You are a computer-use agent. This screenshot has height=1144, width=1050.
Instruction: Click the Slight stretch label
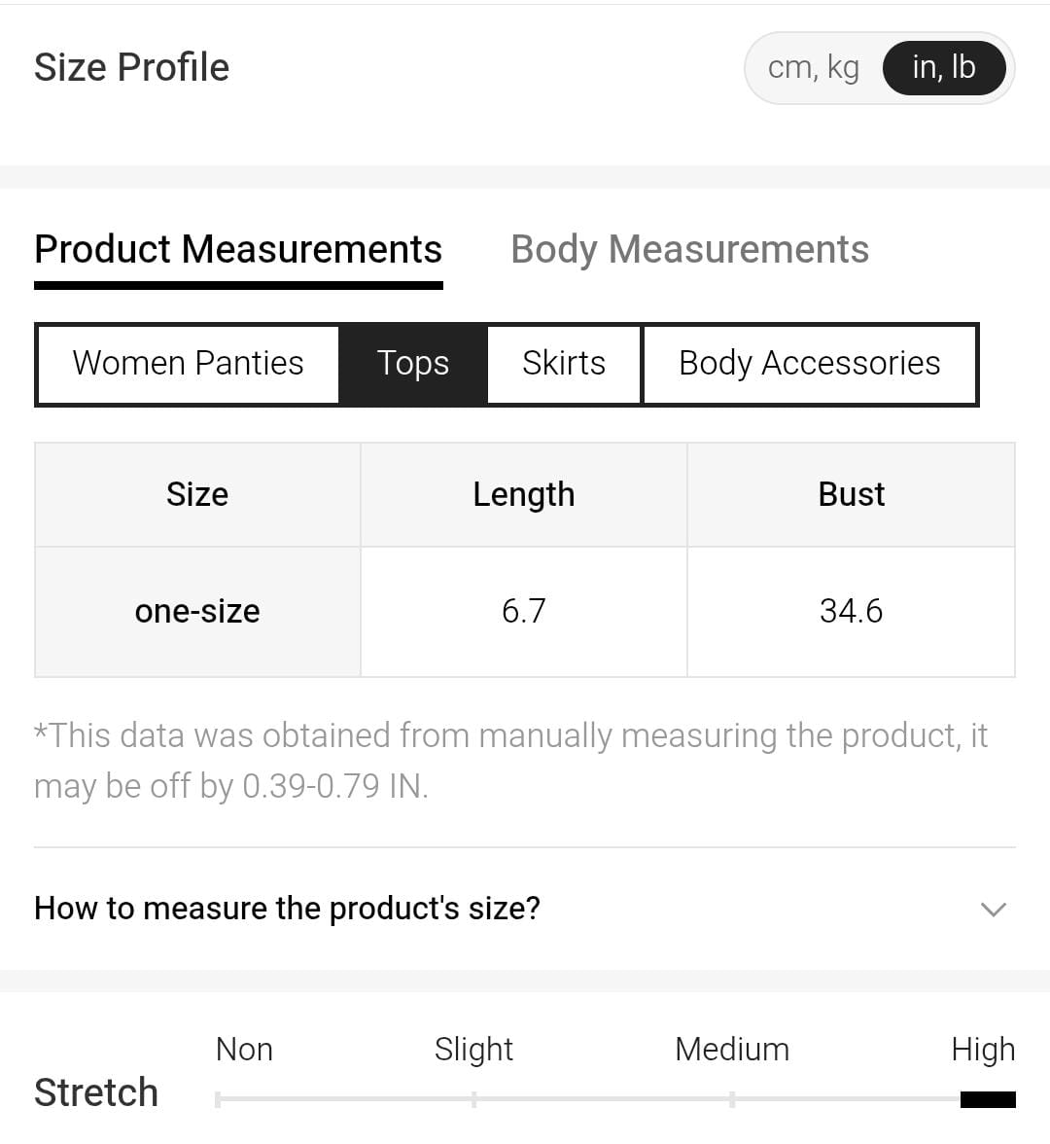tap(473, 1050)
